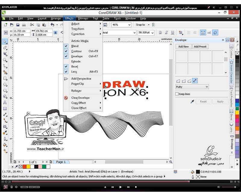
Task: Expand the Transform submenu
Action: click(83, 29)
